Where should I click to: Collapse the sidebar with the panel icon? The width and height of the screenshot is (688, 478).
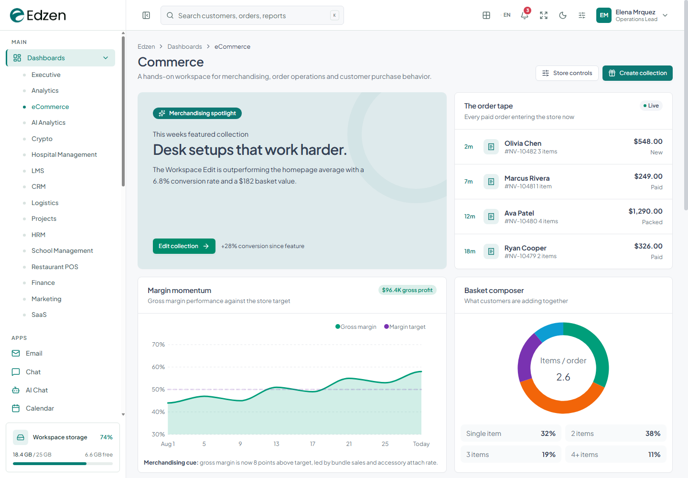click(146, 15)
